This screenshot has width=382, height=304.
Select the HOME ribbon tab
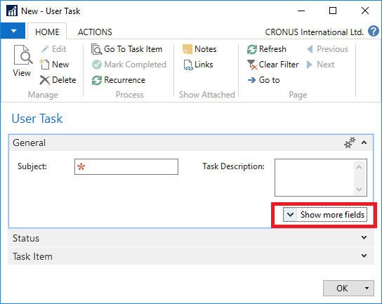tap(47, 32)
